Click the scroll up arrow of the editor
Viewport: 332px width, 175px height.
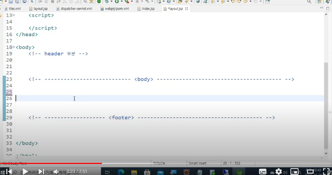pyautogui.click(x=326, y=14)
